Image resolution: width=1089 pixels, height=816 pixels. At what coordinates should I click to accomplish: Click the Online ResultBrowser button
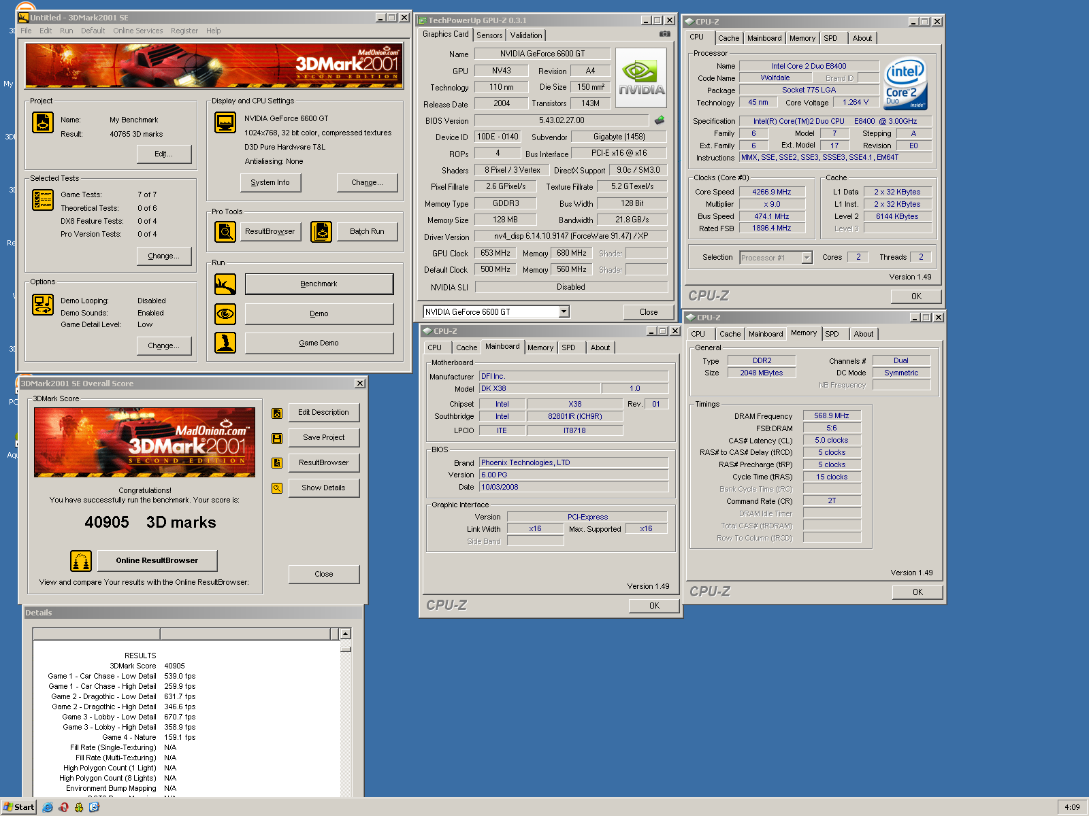pos(157,561)
